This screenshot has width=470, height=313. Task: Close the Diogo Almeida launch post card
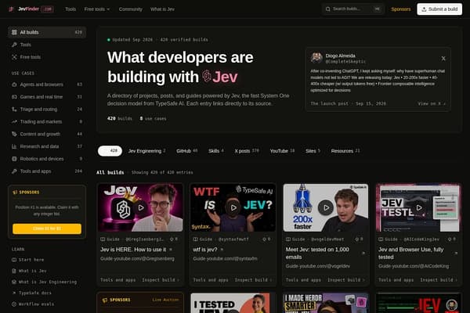[443, 59]
